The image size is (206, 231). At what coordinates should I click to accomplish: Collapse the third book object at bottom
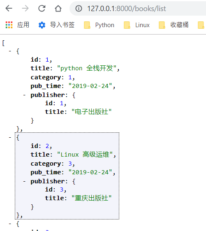click(x=10, y=224)
